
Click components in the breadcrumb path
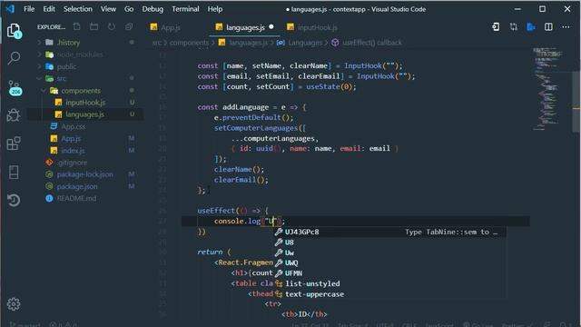click(x=189, y=43)
